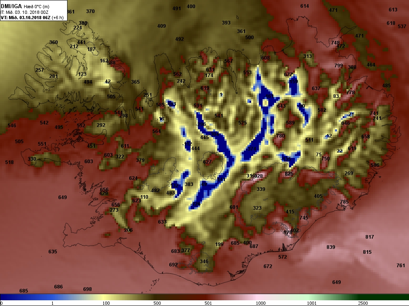This screenshot has height=306, width=409.
Task: Click the map value 281
Action: click(54, 76)
